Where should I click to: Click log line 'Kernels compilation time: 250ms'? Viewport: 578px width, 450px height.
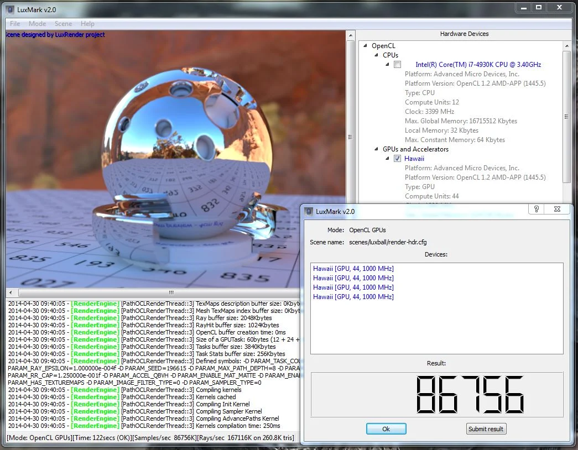pos(144,426)
